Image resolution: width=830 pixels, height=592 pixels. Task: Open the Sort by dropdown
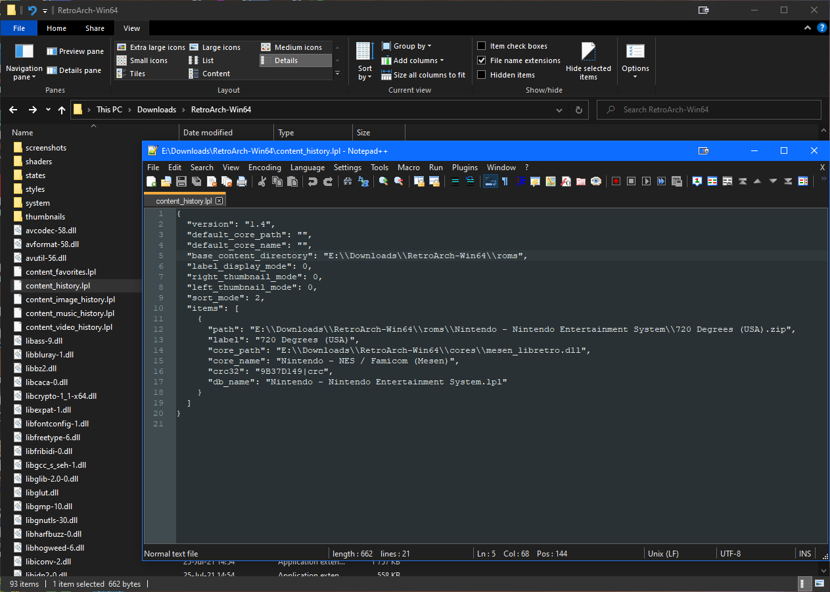(364, 61)
